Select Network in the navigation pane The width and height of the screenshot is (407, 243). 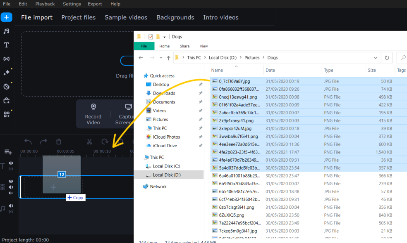pos(158,186)
